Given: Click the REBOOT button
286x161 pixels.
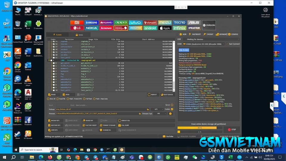Looking at the screenshot, I should pos(152,95).
